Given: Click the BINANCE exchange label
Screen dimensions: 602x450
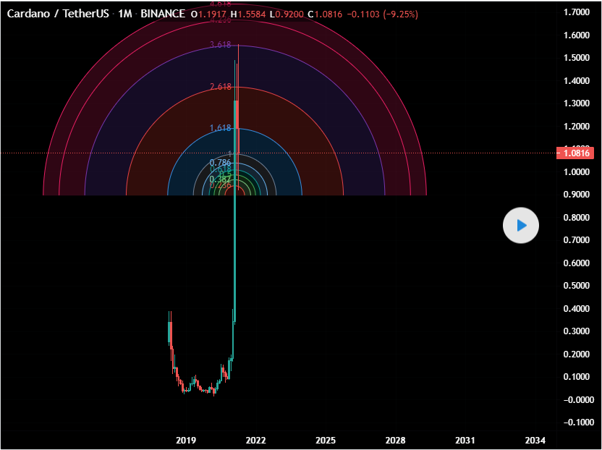Looking at the screenshot, I should (x=164, y=14).
